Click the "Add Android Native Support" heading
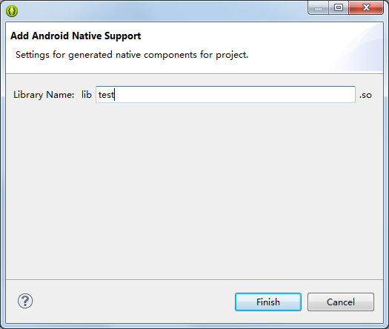This screenshot has height=329, width=389. tap(76, 36)
